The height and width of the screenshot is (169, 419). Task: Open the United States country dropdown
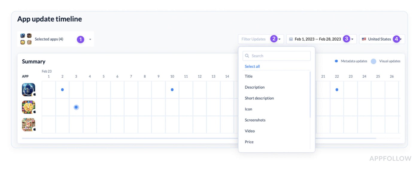click(382, 39)
